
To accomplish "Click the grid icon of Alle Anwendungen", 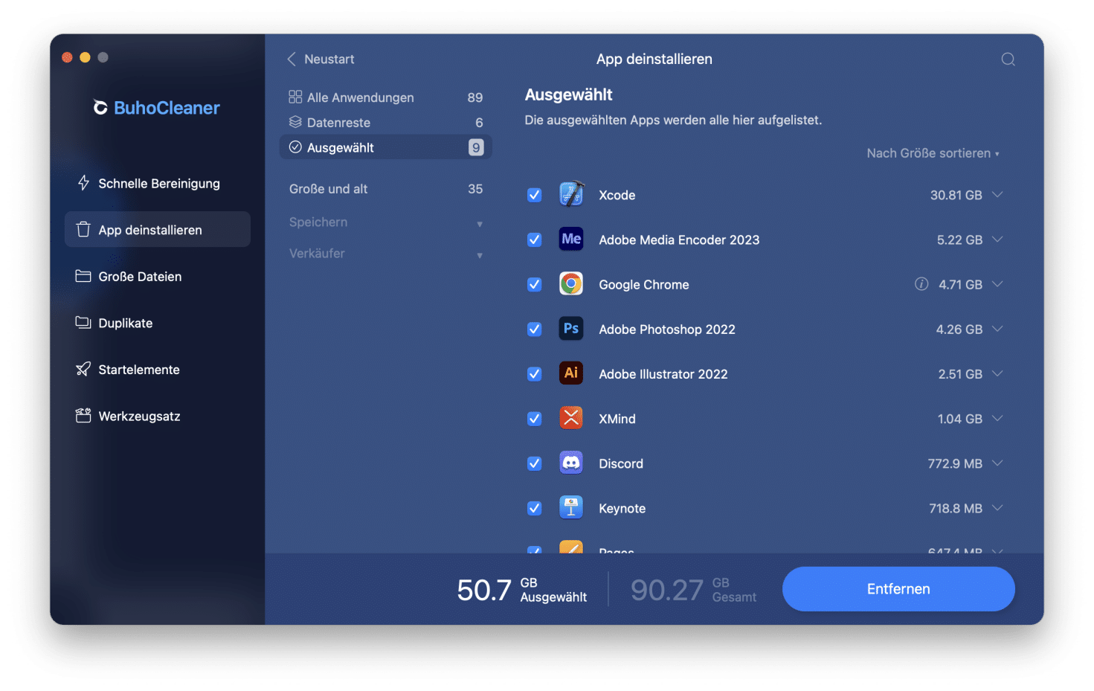I will 295,97.
